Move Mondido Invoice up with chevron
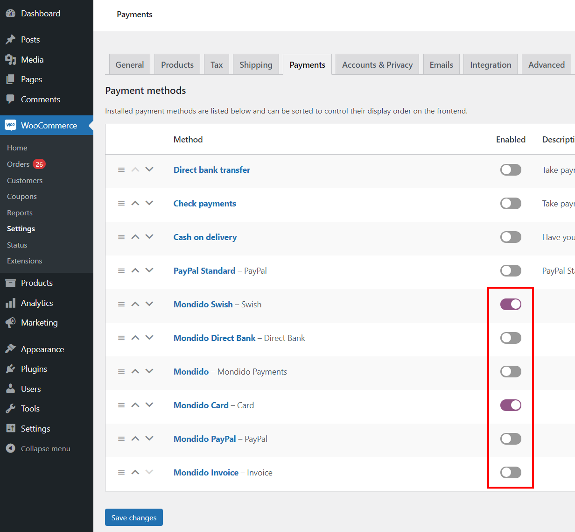The height and width of the screenshot is (532, 575). [x=135, y=472]
